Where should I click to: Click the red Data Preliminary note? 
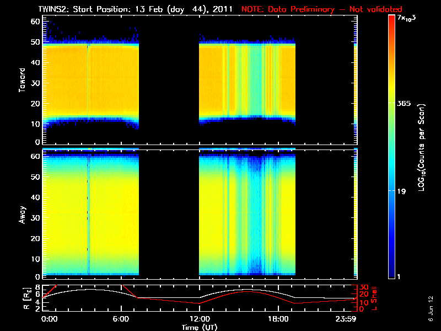[322, 9]
